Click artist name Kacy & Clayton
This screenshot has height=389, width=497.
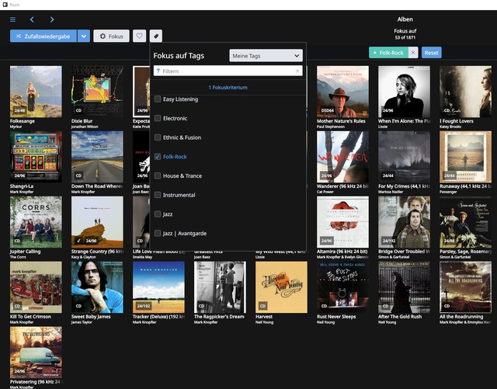(83, 257)
